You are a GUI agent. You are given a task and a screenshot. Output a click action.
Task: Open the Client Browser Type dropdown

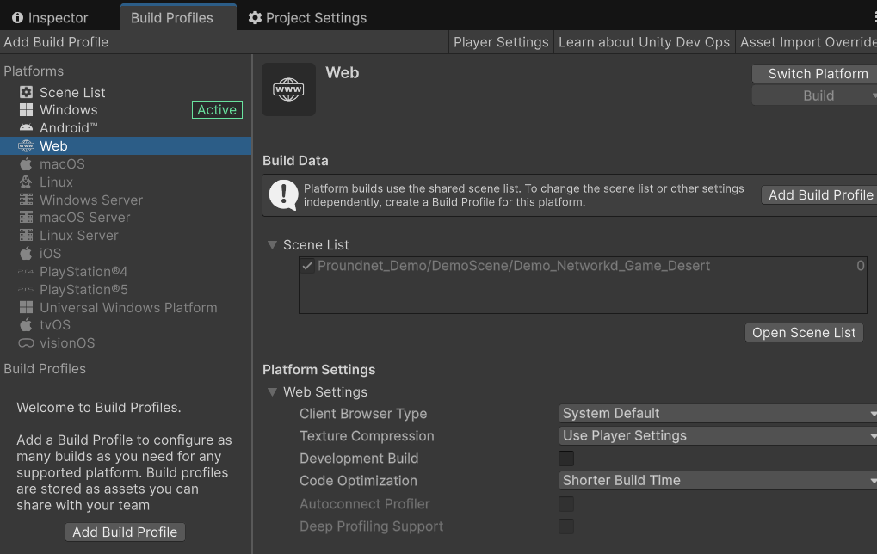(718, 414)
